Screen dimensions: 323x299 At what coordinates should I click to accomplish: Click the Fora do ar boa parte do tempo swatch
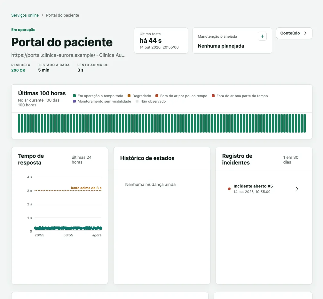[213, 96]
